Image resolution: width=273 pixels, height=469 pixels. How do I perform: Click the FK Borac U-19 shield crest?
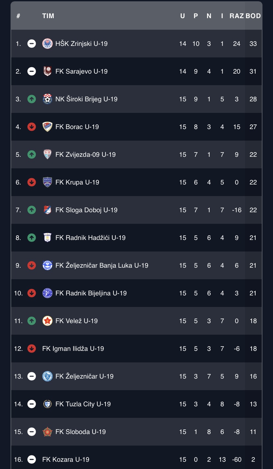[x=47, y=127]
